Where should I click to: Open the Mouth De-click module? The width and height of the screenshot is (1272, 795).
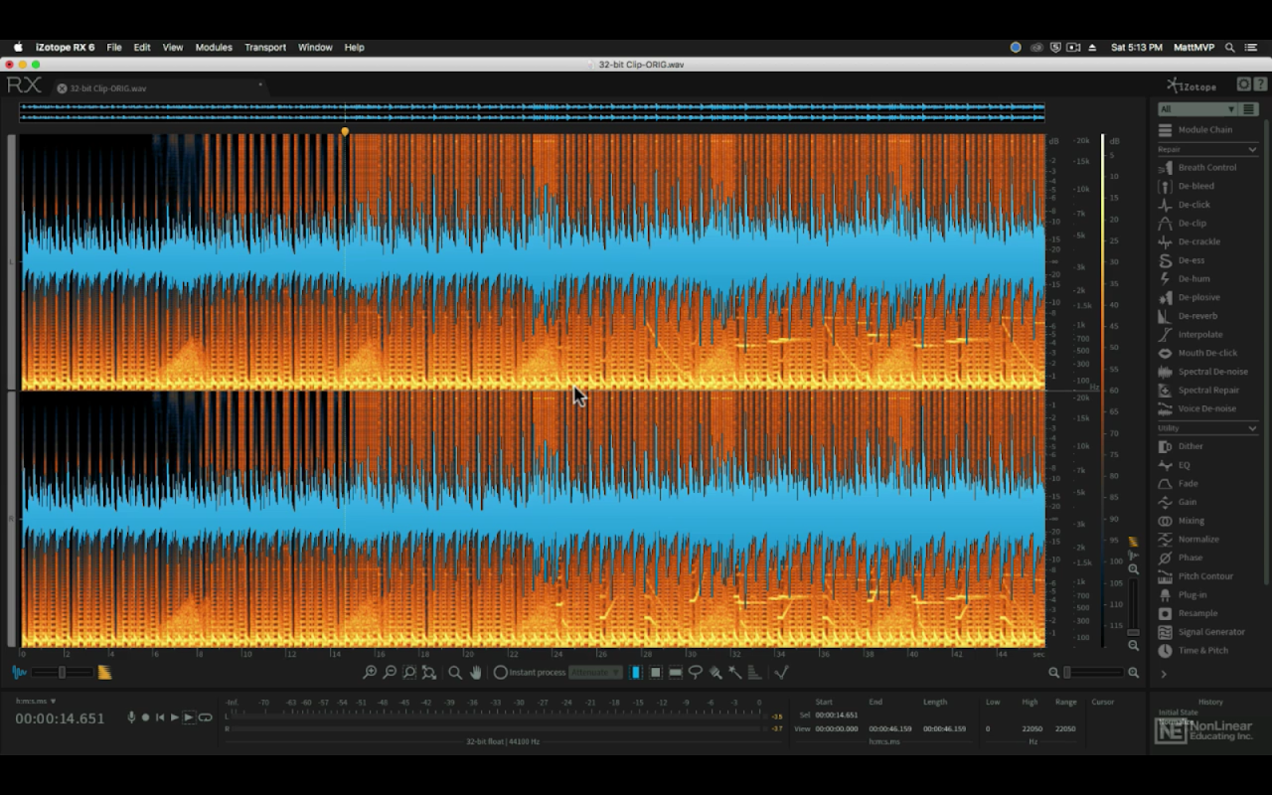(1207, 353)
